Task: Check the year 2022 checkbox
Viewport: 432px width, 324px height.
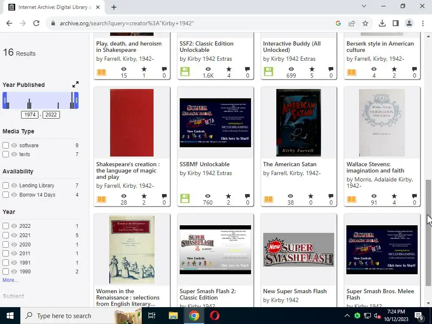Action: [x=5, y=226]
